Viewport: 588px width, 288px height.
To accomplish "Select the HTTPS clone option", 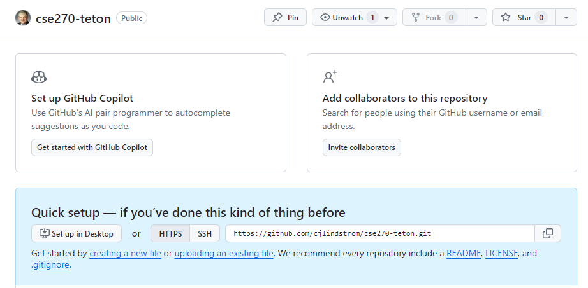I will (x=170, y=233).
